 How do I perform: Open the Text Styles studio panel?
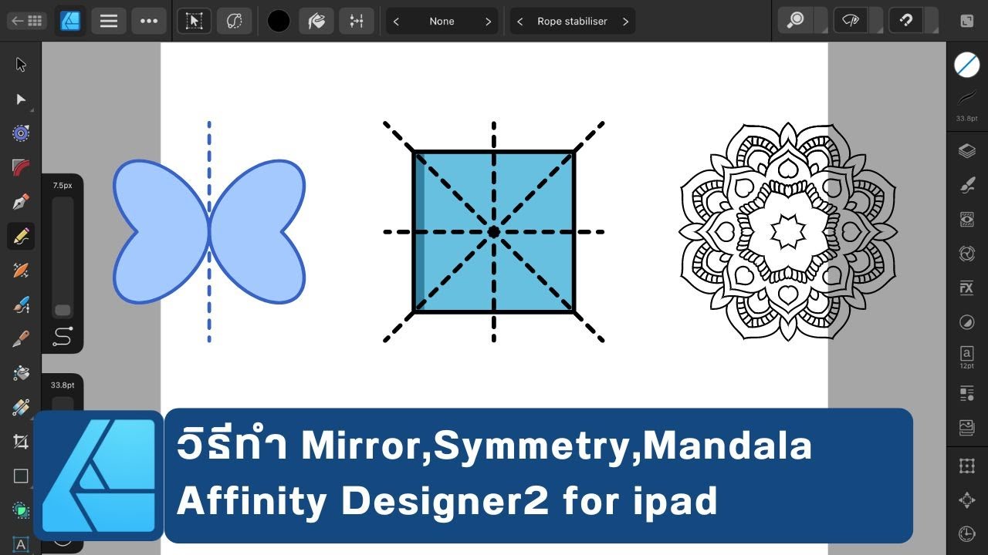point(966,394)
